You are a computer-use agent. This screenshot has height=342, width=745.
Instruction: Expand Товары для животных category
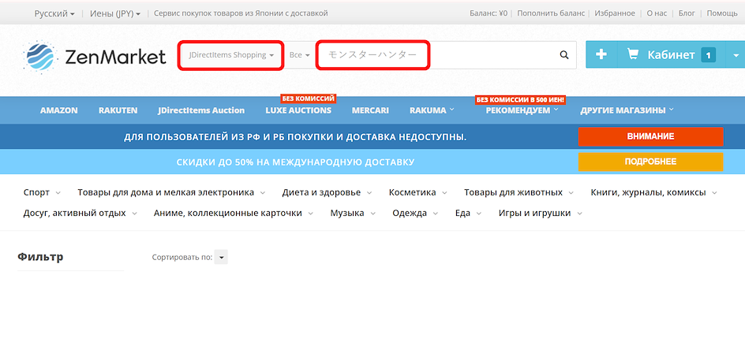coord(519,192)
